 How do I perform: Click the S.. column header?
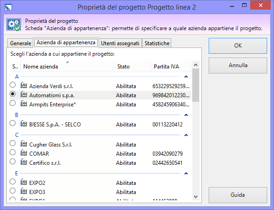coord(15,66)
